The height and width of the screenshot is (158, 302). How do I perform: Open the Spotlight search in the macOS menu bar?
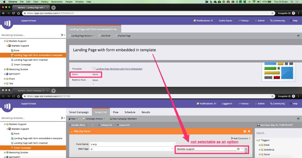[x=292, y=2]
